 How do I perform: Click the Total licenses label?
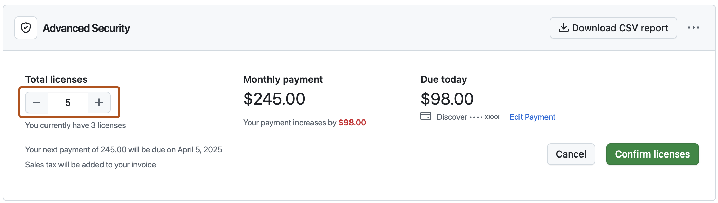[56, 79]
